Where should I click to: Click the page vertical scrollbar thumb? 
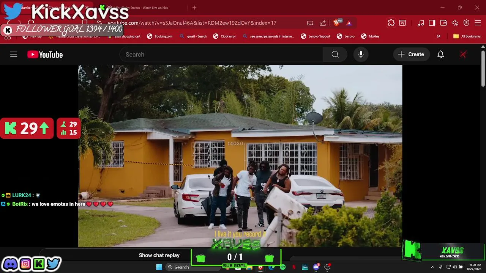coord(483,69)
